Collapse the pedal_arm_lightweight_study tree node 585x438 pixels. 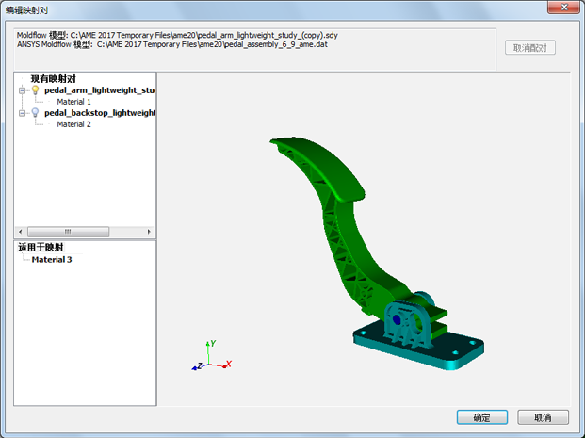(22, 90)
